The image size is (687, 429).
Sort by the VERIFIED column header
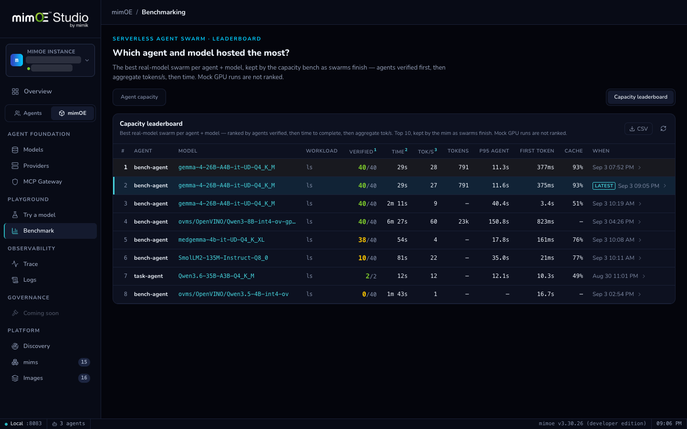pyautogui.click(x=363, y=151)
